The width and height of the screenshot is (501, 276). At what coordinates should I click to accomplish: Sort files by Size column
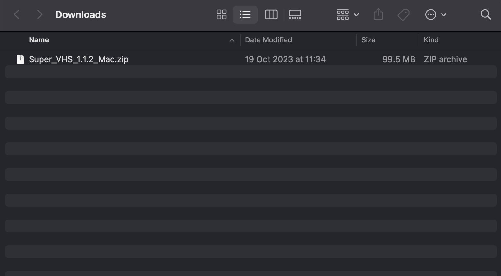click(x=368, y=40)
